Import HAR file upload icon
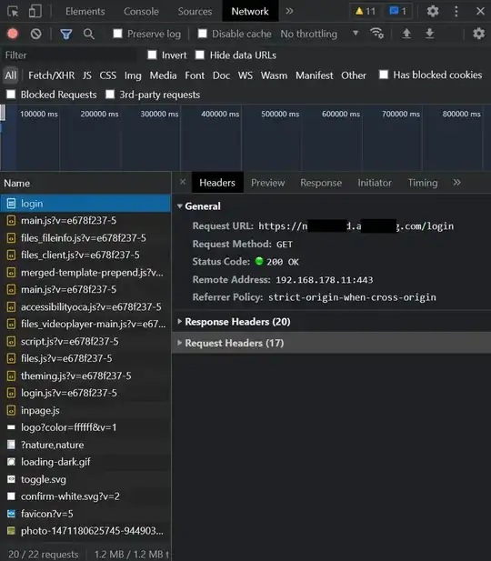This screenshot has width=491, height=561. point(406,34)
